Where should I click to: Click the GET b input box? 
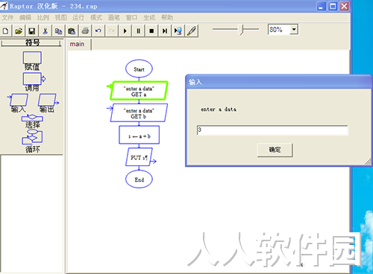(x=139, y=113)
